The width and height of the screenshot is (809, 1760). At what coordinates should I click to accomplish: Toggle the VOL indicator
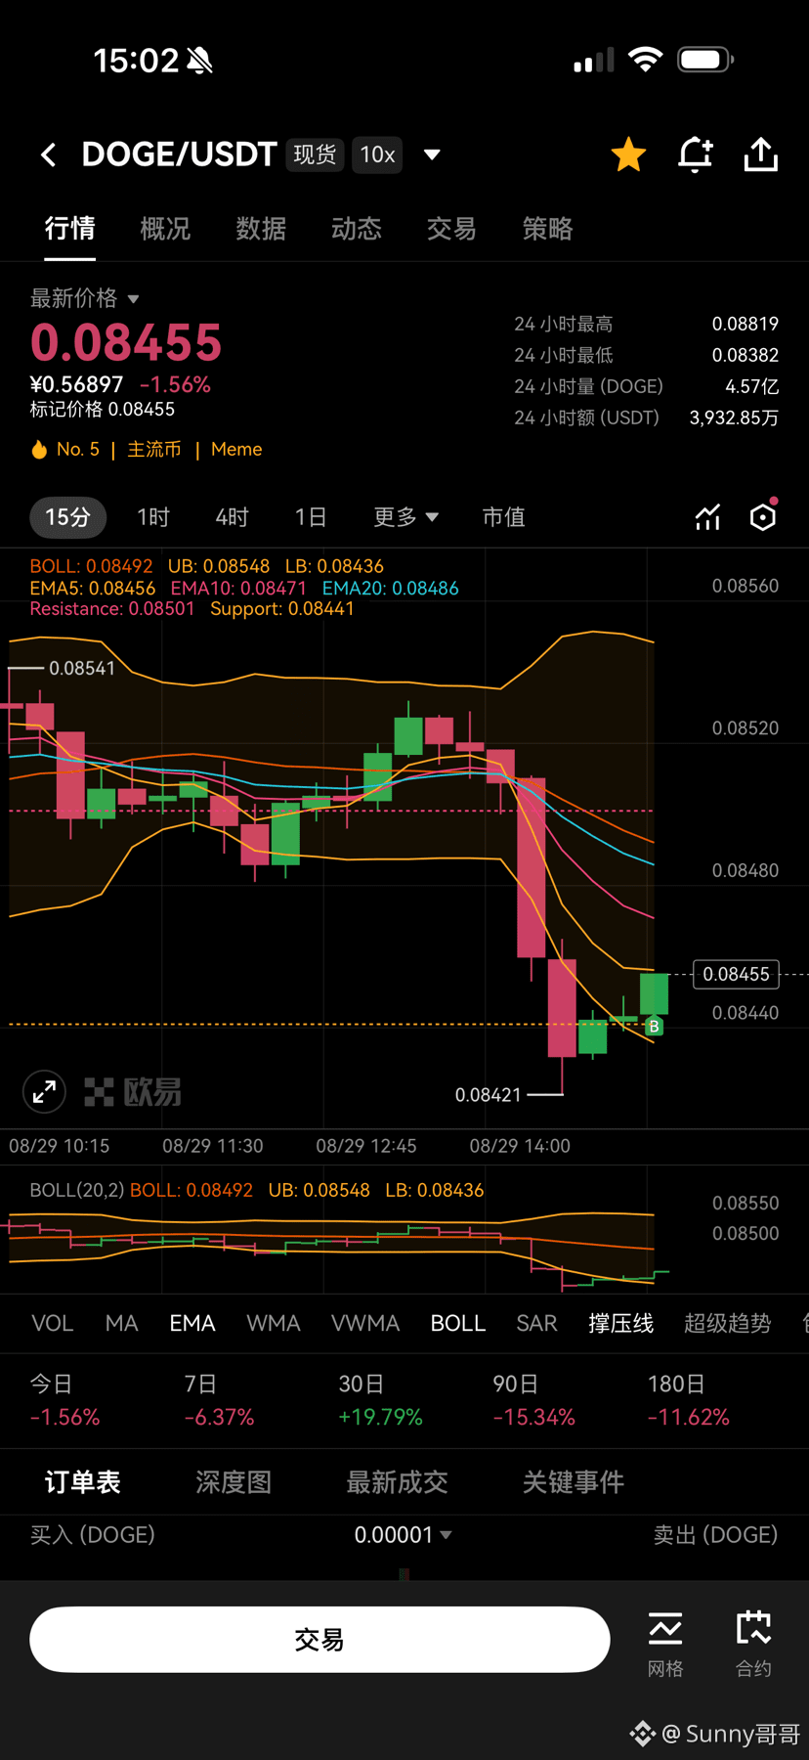[53, 1323]
